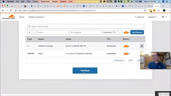Screen dimensions: 171x96
Task: Go forward in browser history
Action: tap(7, 10)
